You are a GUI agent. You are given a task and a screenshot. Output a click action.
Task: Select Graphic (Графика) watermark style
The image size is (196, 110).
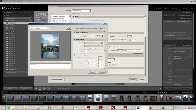pos(97,29)
